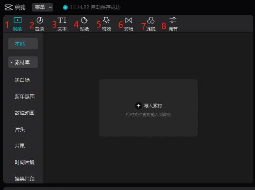Collapse the 素材库 library section
255x190 pixels.
click(23, 63)
